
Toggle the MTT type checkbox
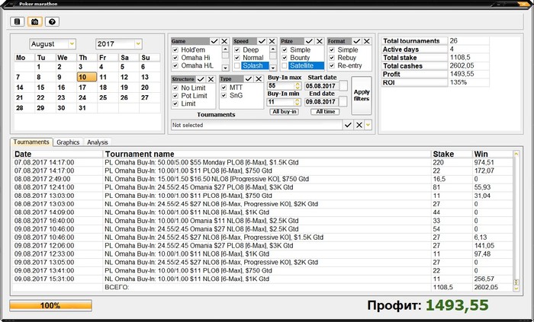(x=224, y=88)
